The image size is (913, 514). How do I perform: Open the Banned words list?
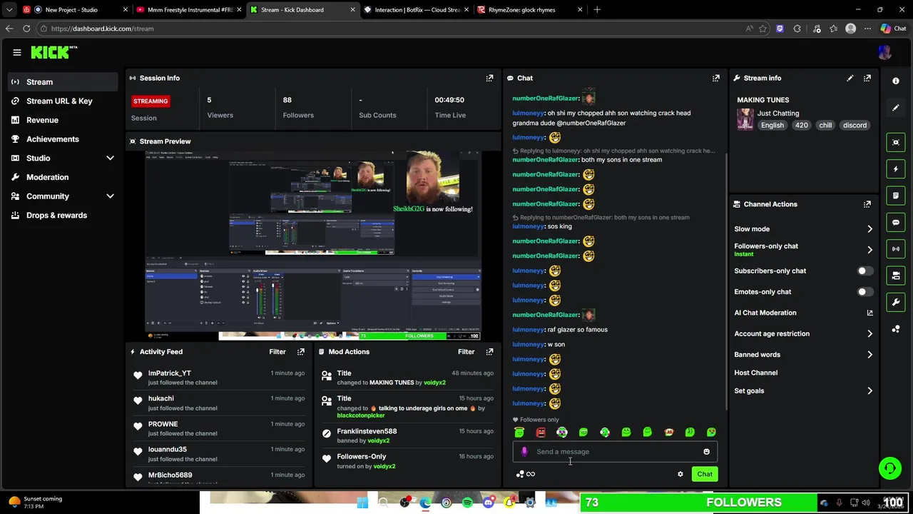(x=804, y=355)
